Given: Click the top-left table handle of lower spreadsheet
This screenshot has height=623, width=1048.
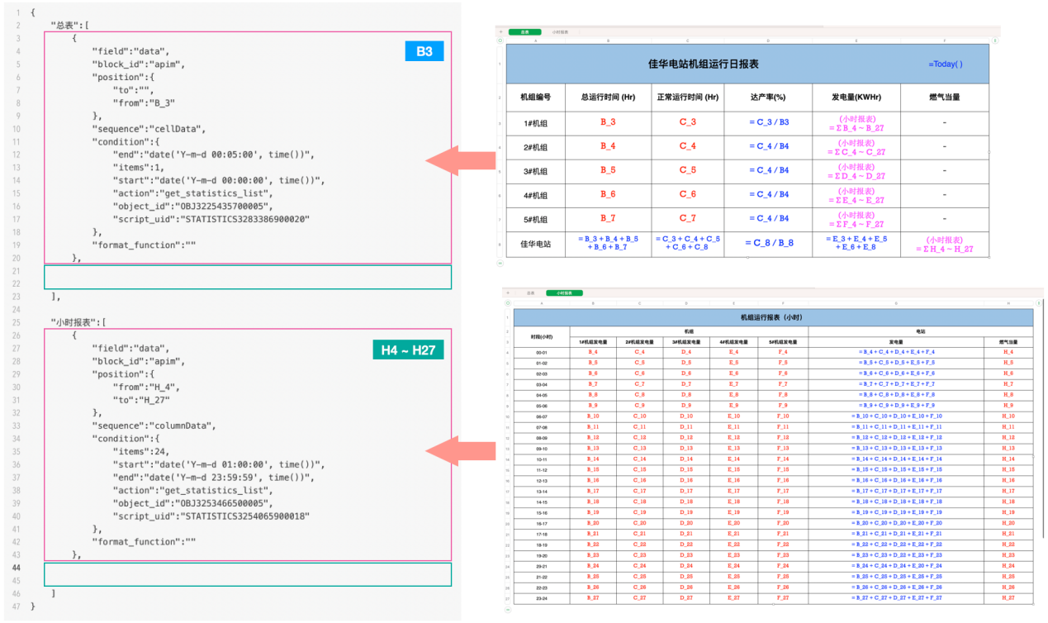Looking at the screenshot, I should click(x=507, y=302).
